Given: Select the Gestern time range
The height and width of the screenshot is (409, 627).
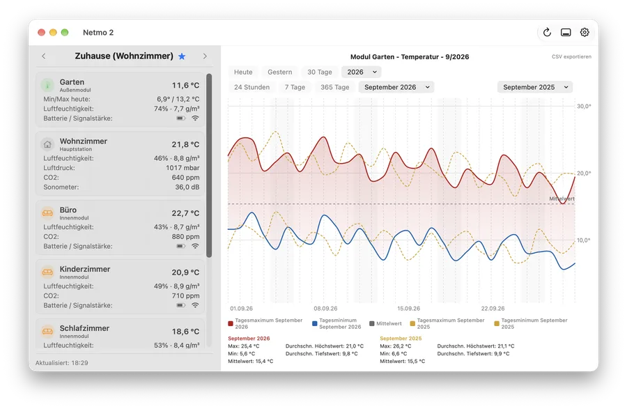Looking at the screenshot, I should pos(280,72).
